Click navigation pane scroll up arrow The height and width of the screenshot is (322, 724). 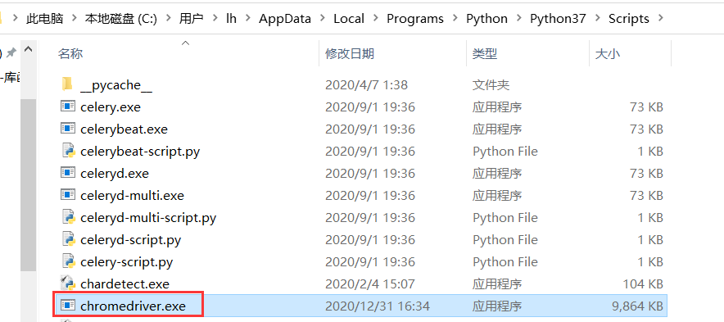tap(28, 49)
